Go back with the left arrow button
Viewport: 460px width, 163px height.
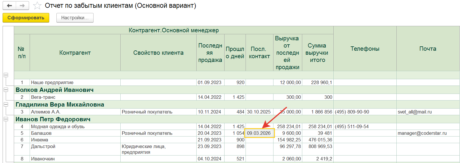tap(9, 5)
